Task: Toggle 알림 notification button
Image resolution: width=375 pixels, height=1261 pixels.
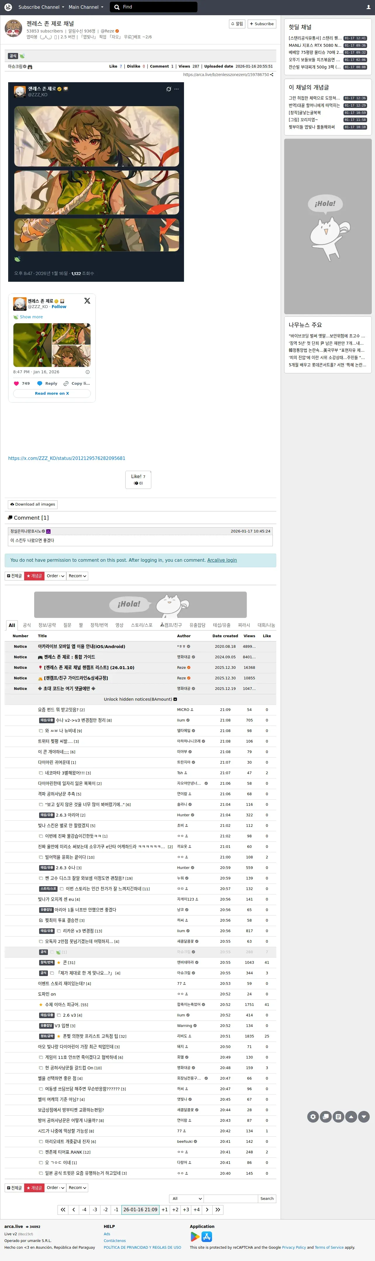Action: (x=237, y=24)
